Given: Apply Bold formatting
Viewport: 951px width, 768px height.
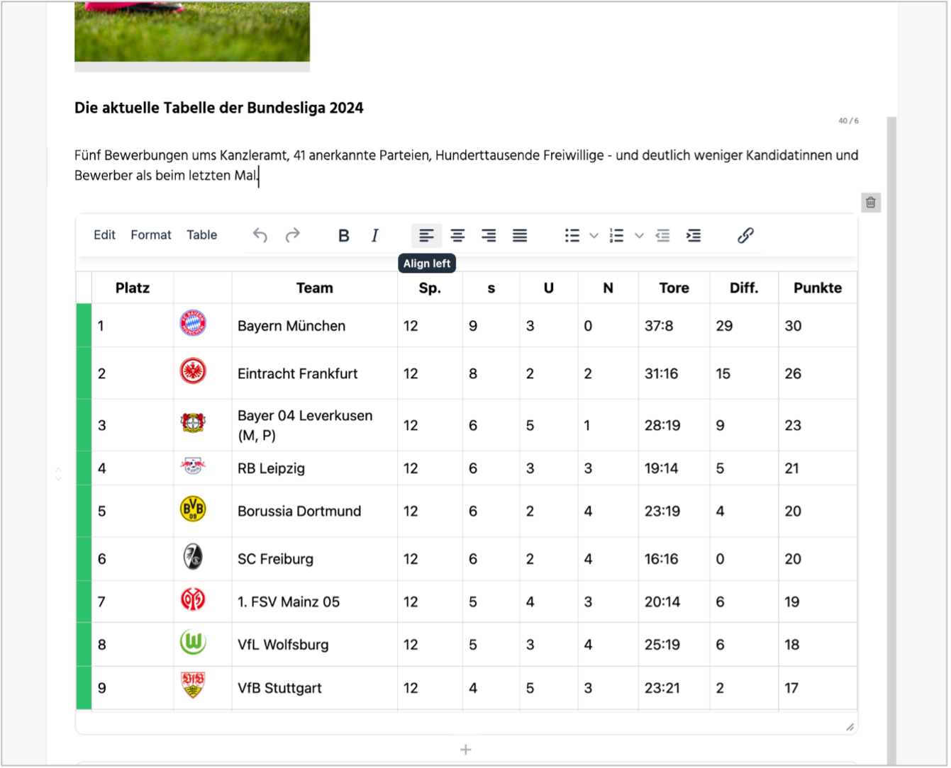Looking at the screenshot, I should [x=343, y=235].
